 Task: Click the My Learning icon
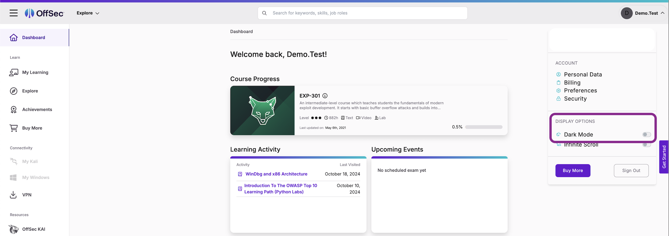13,72
